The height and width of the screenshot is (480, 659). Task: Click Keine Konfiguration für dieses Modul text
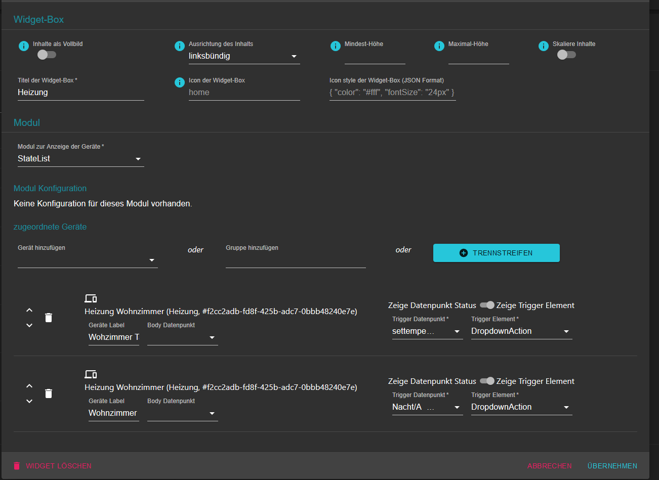tap(103, 204)
